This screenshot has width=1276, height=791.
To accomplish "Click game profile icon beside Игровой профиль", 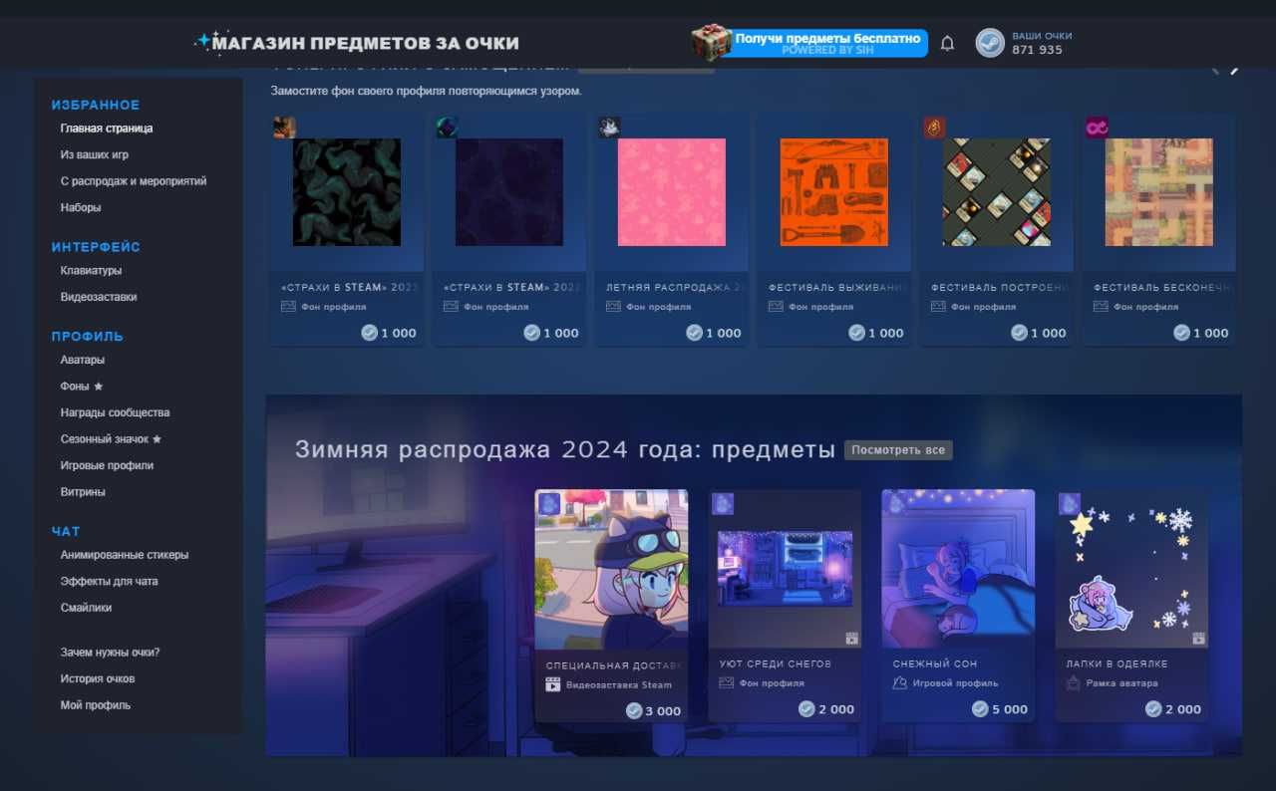I will [900, 683].
